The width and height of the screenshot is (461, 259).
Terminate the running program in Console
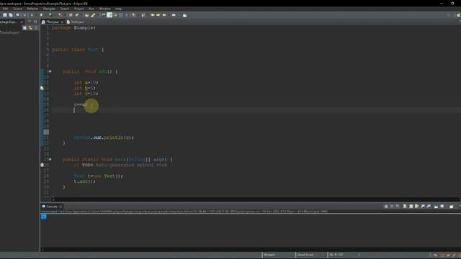coord(386,206)
